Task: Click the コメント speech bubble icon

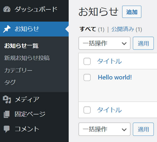Action: 7,129
